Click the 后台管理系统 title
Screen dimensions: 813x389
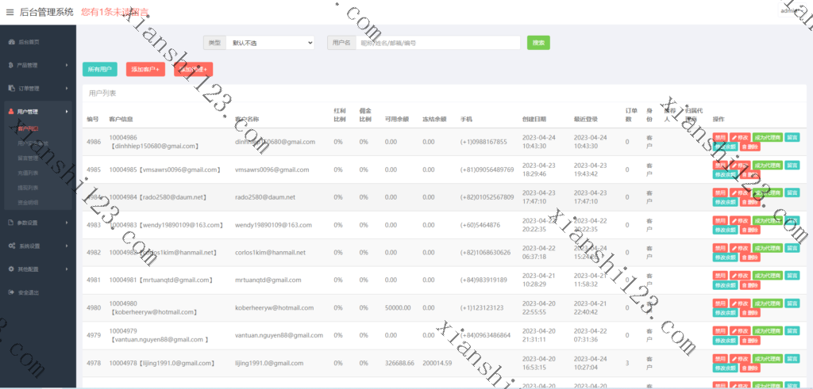coord(47,12)
